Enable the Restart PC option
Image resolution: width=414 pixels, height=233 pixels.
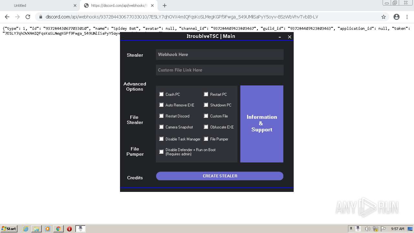point(206,94)
